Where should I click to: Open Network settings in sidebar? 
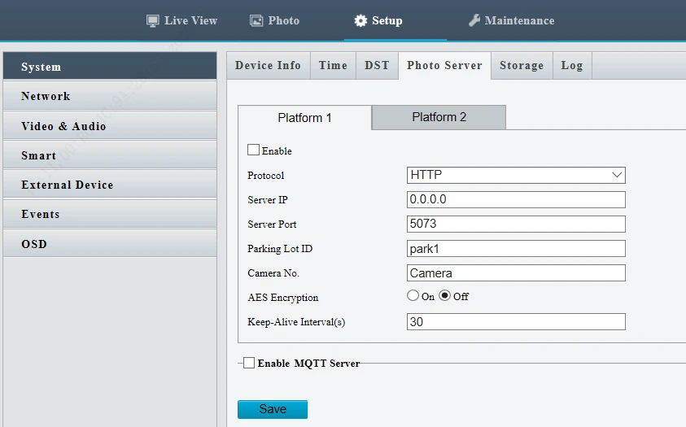point(110,96)
